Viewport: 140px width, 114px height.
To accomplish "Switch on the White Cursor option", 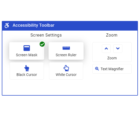I will (66, 71).
